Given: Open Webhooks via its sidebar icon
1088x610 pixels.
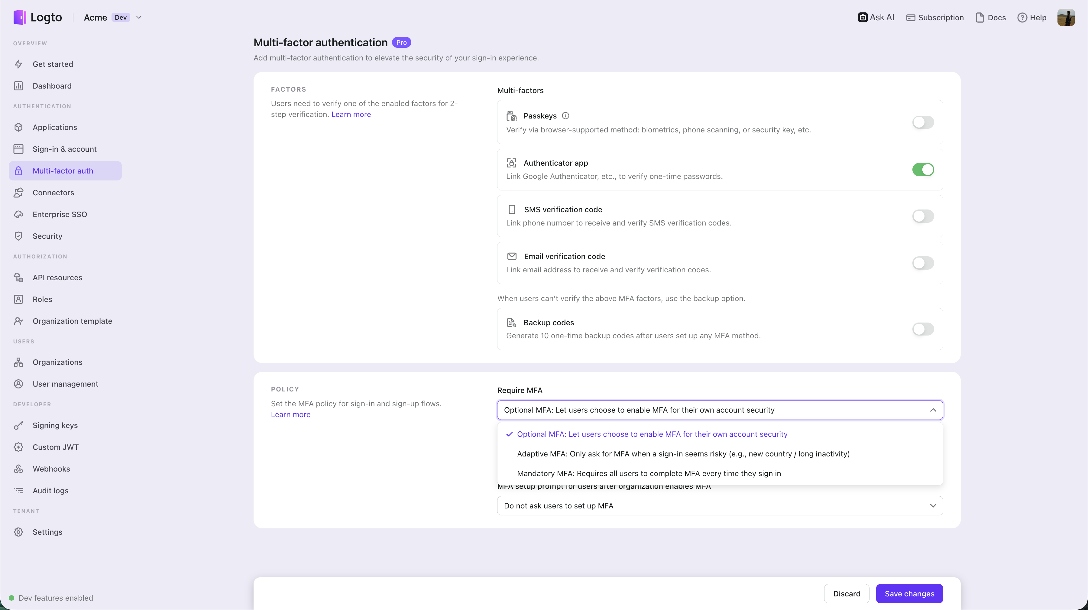Looking at the screenshot, I should 18,469.
